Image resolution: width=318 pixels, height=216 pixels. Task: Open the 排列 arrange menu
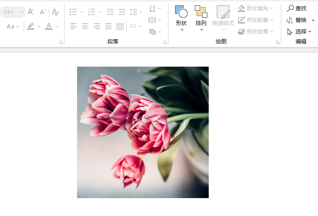[201, 18]
